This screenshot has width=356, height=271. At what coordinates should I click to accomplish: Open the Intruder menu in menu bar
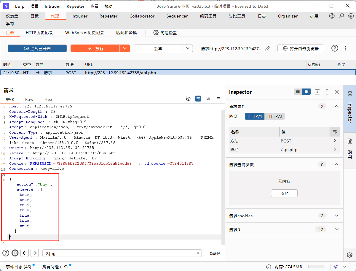(x=53, y=6)
